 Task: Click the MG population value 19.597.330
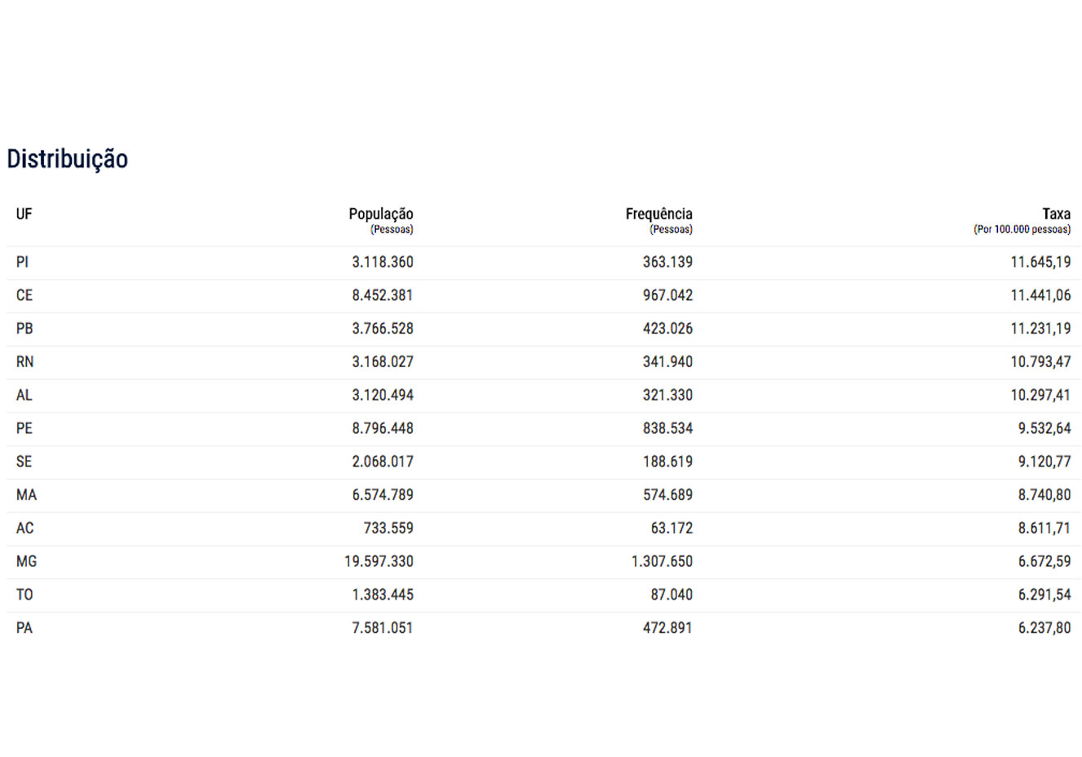[x=379, y=561]
